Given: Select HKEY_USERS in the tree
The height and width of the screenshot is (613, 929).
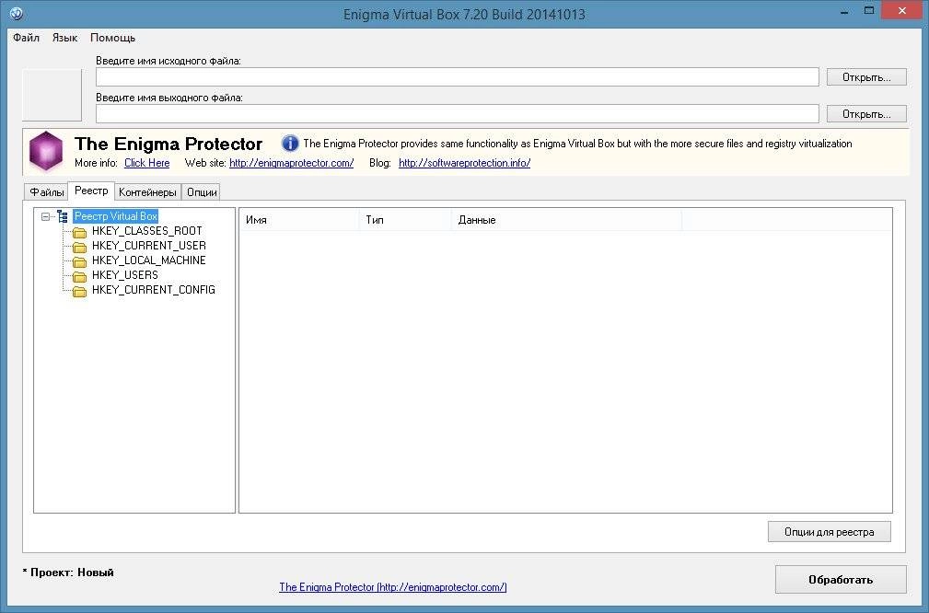Looking at the screenshot, I should click(x=125, y=275).
